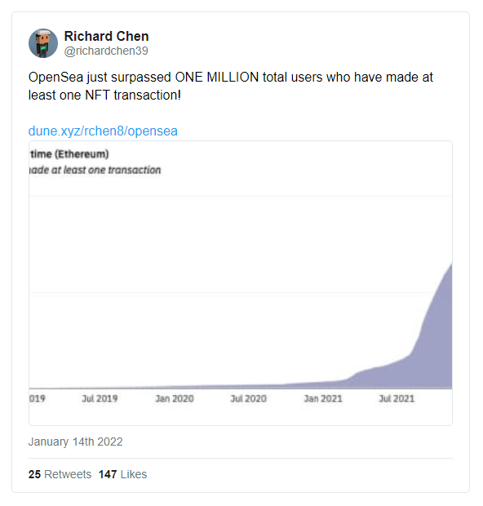
Task: Select the Jul 2019 axis label
Action: (x=100, y=398)
